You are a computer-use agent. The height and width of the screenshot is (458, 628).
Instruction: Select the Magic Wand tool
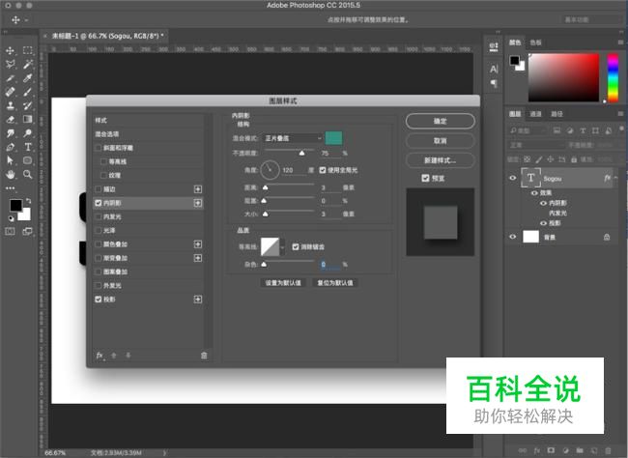pos(28,64)
